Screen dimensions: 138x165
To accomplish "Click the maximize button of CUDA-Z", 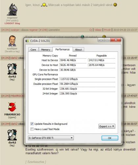I will point(107,40).
